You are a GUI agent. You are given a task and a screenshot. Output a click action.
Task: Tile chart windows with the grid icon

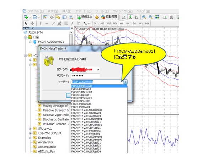click(x=157, y=17)
